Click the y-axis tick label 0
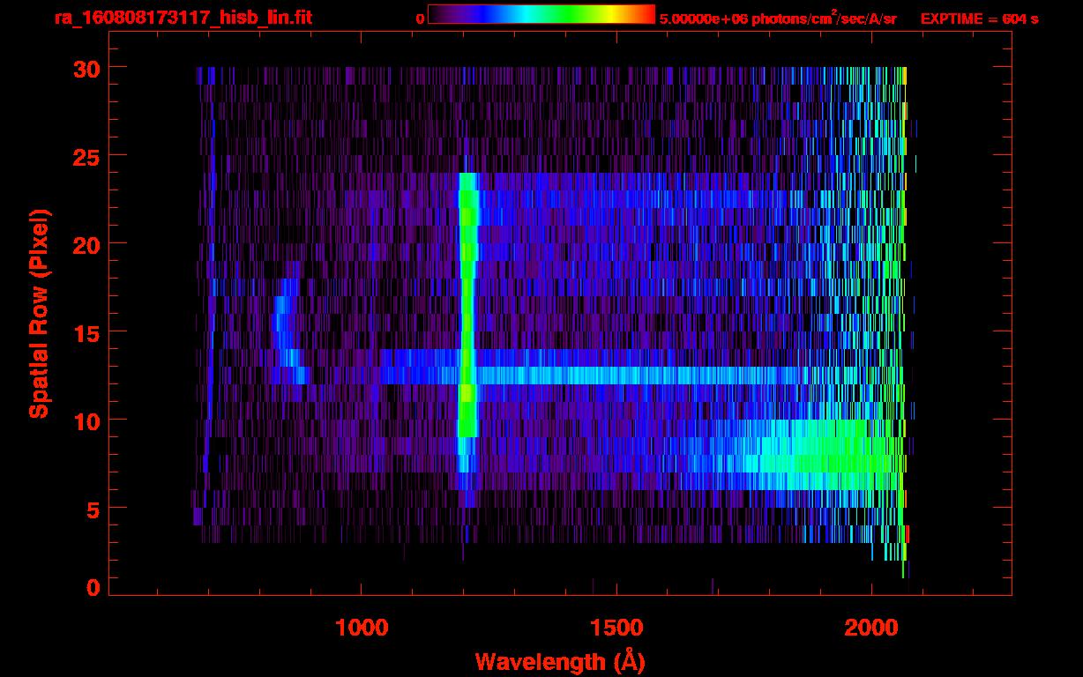This screenshot has width=1083, height=677. pyautogui.click(x=93, y=588)
